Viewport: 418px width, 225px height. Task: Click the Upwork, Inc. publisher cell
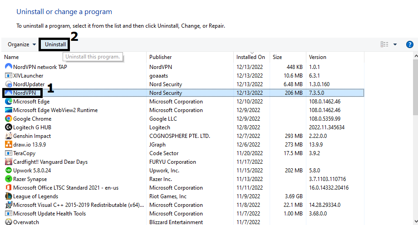tap(164, 171)
